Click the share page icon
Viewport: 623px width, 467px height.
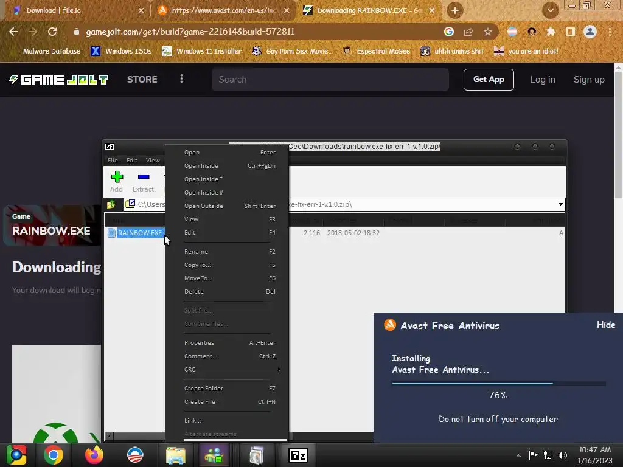[x=468, y=32]
